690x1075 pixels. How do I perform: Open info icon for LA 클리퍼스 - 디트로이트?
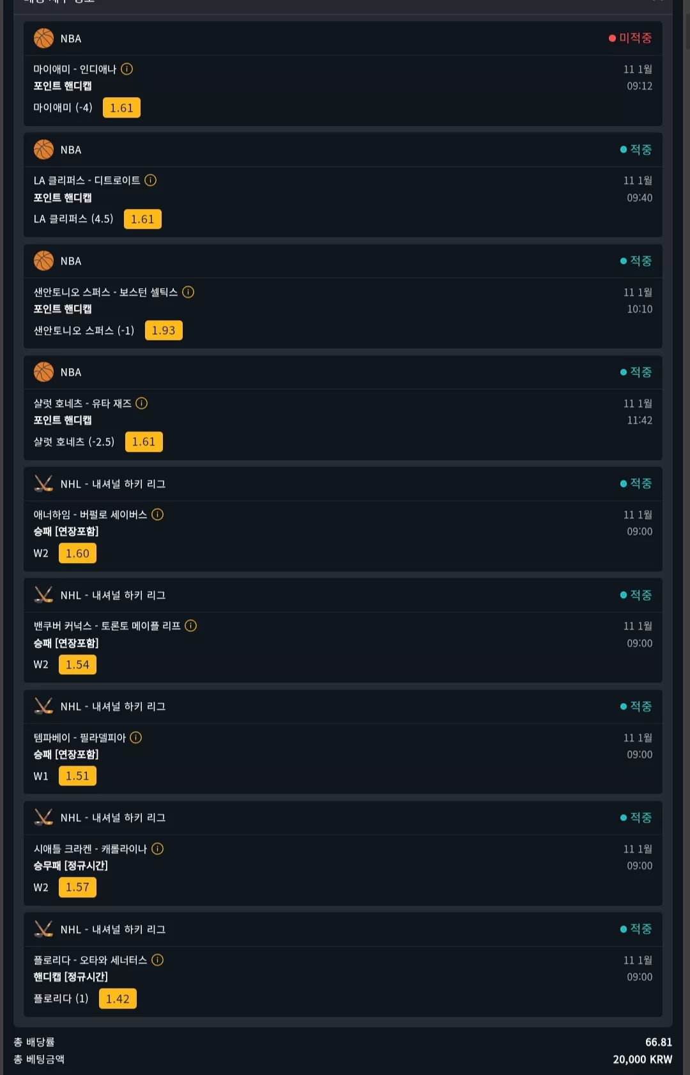[150, 180]
